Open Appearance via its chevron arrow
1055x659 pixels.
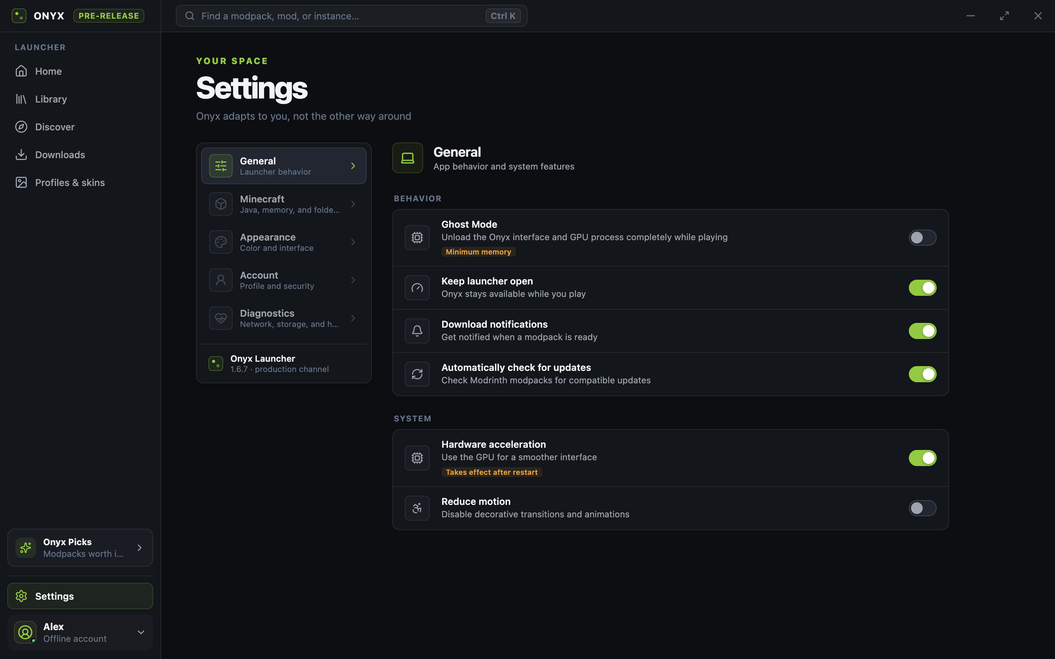click(x=353, y=242)
